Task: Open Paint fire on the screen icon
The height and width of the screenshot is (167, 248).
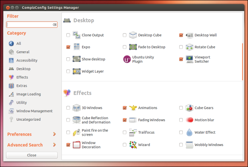Action: point(77,132)
